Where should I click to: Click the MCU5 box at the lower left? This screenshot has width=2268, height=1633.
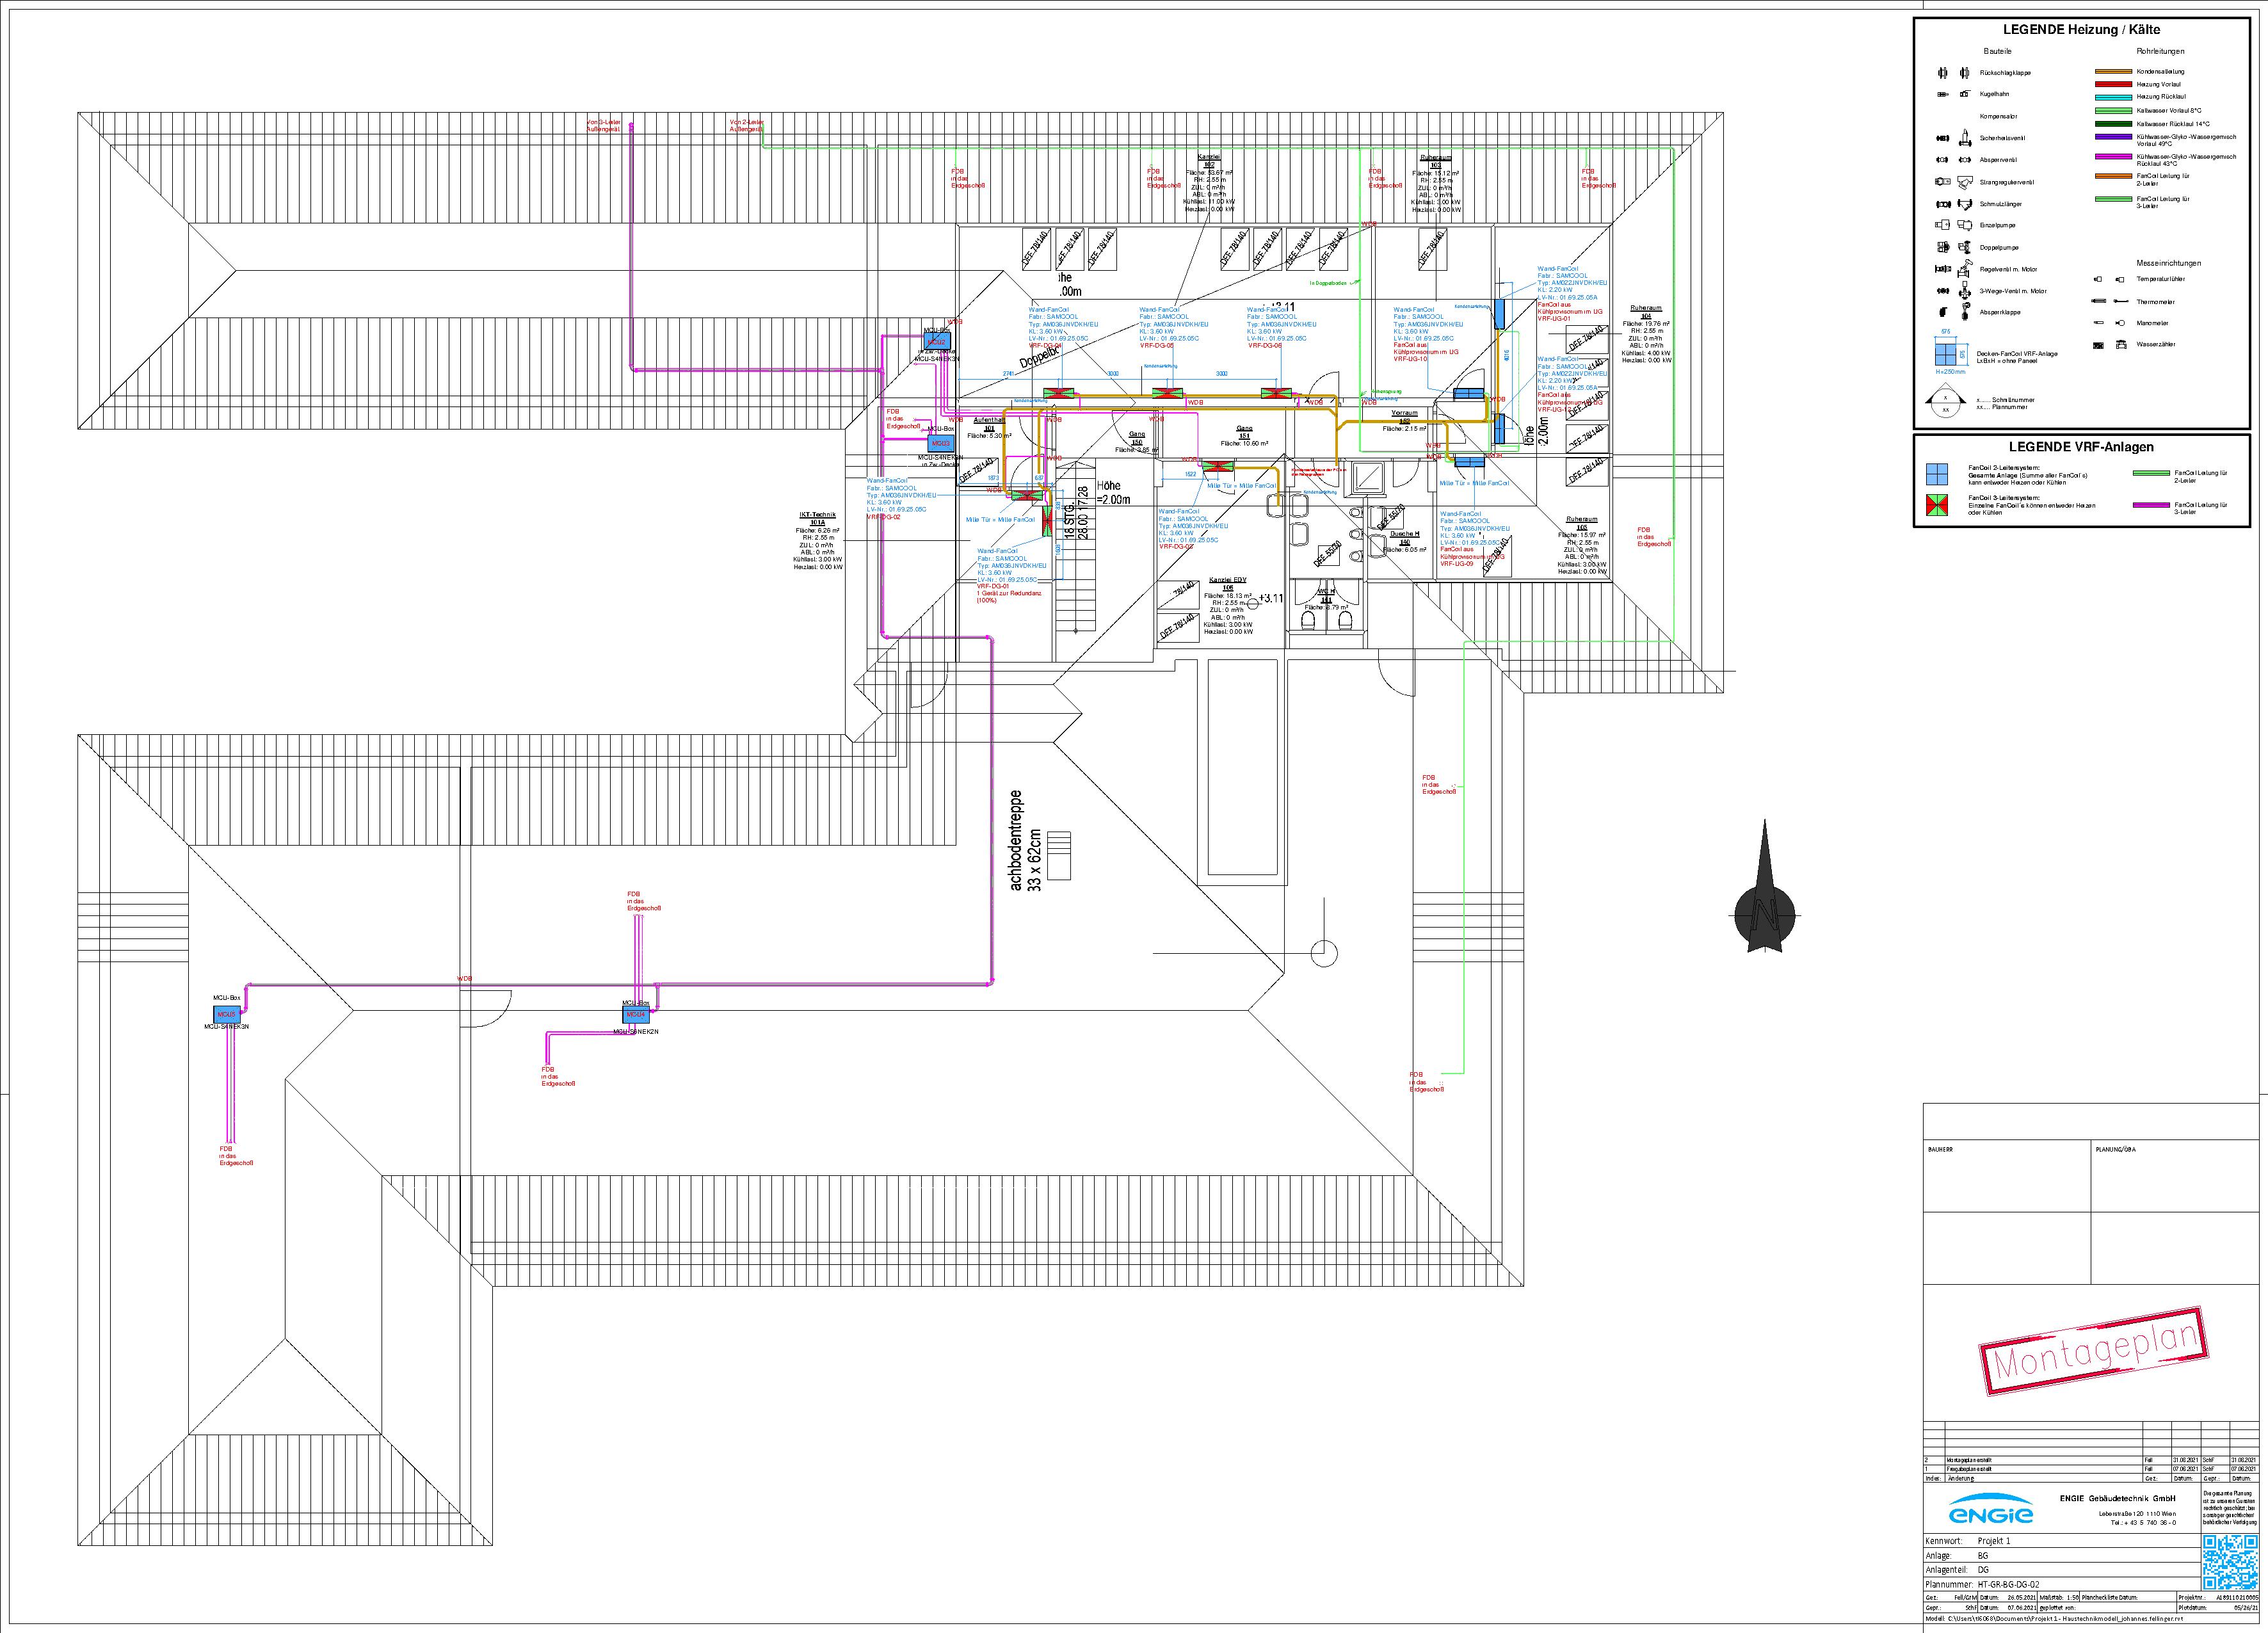coord(227,1015)
